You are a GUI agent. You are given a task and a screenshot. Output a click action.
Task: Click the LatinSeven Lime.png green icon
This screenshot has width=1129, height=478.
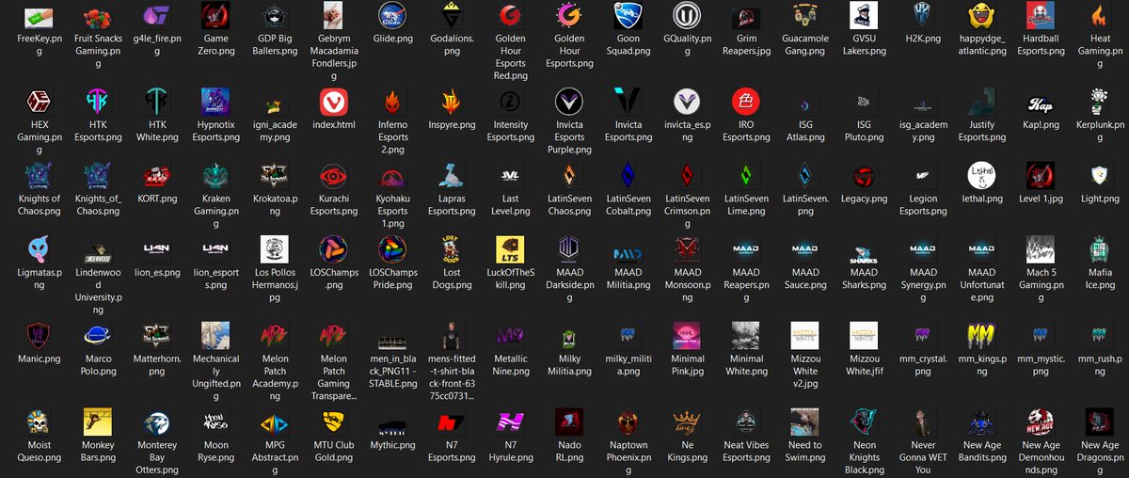click(x=745, y=176)
